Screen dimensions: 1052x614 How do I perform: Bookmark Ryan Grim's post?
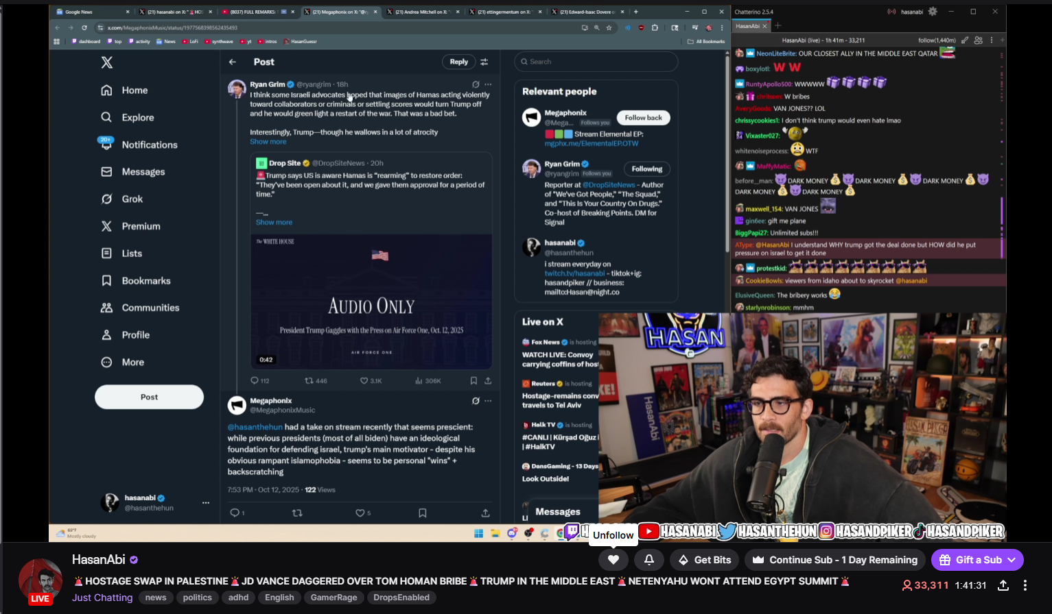[x=474, y=380]
